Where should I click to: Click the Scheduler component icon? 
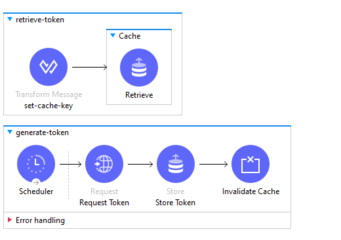point(36,164)
